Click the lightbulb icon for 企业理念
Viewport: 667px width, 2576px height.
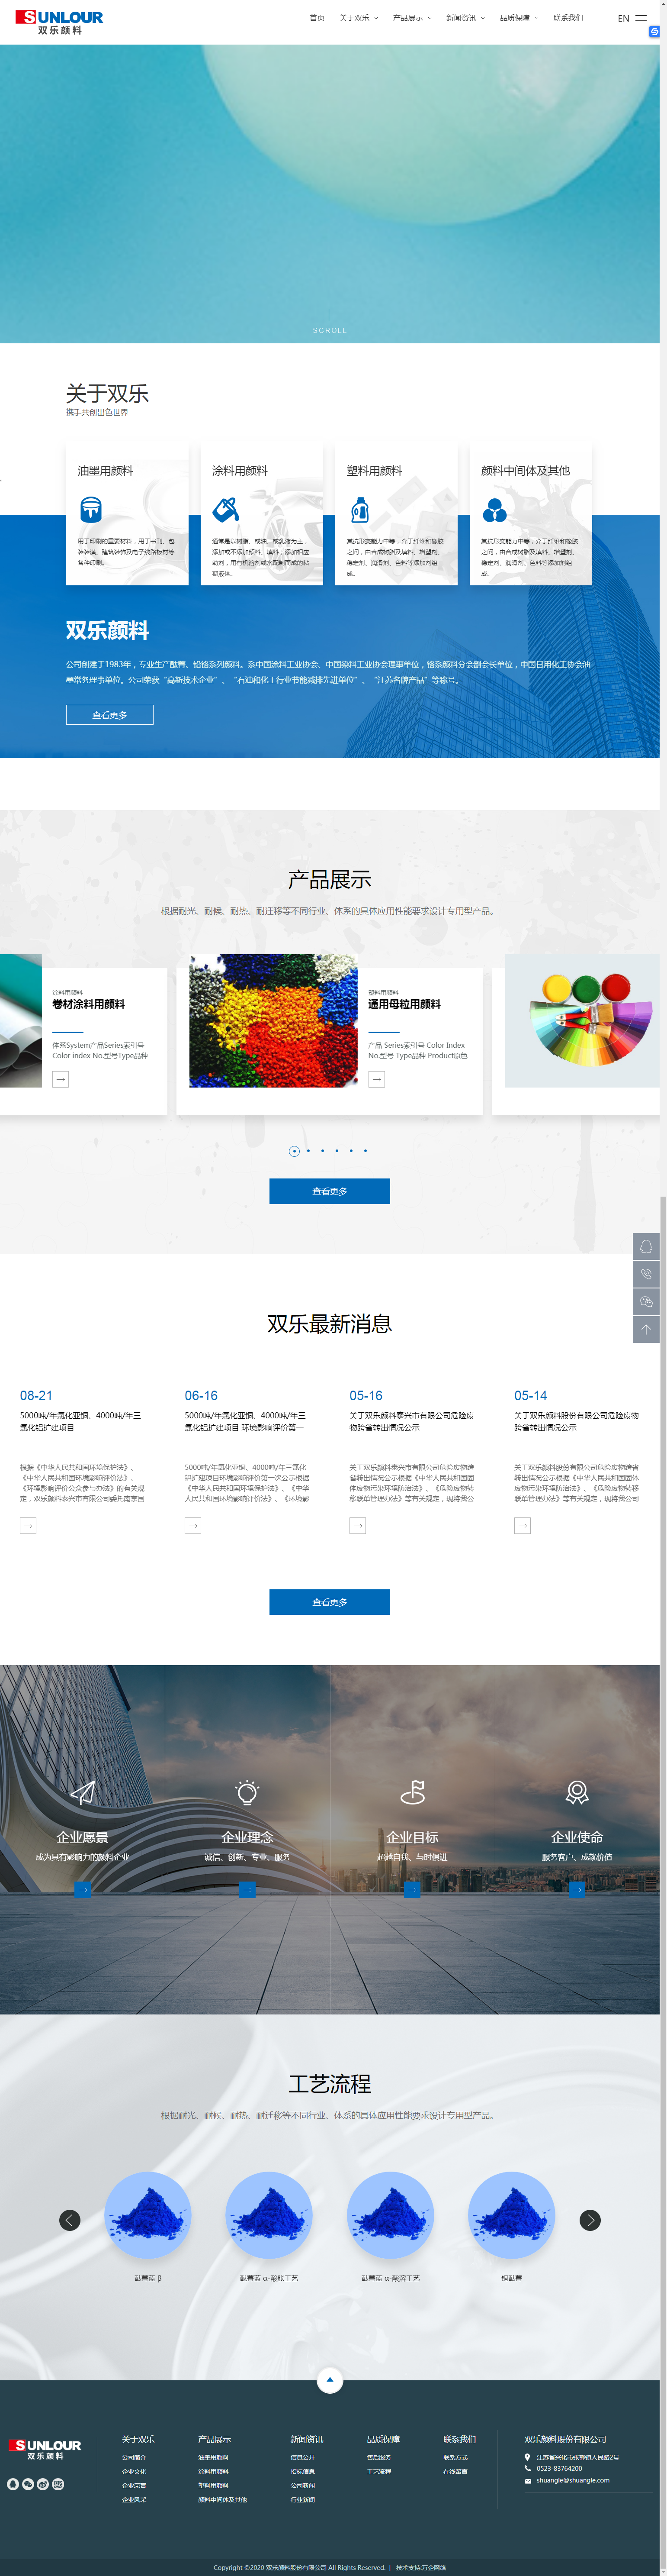point(247,1793)
